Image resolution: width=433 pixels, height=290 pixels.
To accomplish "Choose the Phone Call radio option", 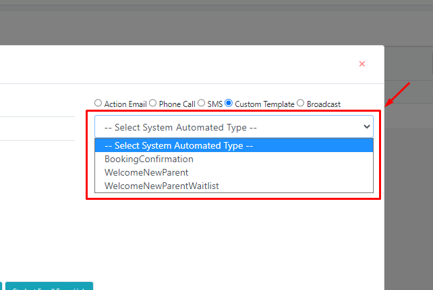I will (152, 103).
